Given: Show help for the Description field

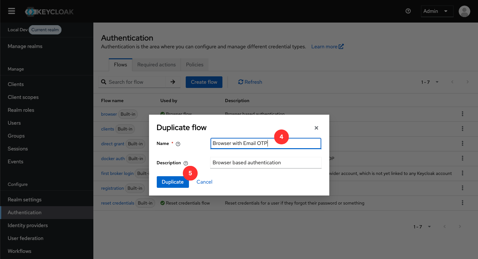Looking at the screenshot, I should pos(186,163).
